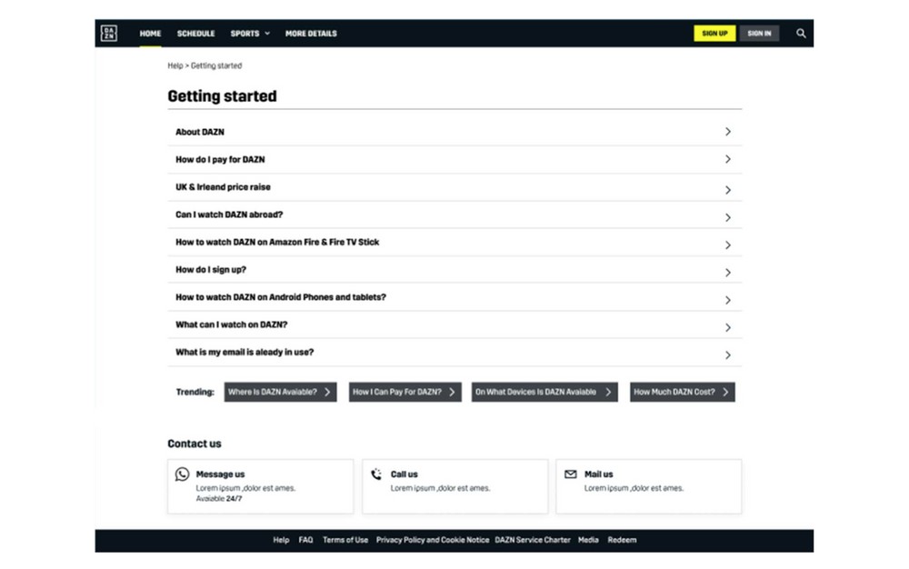This screenshot has width=909, height=569.
Task: Click the envelope Mail us icon
Action: click(571, 474)
